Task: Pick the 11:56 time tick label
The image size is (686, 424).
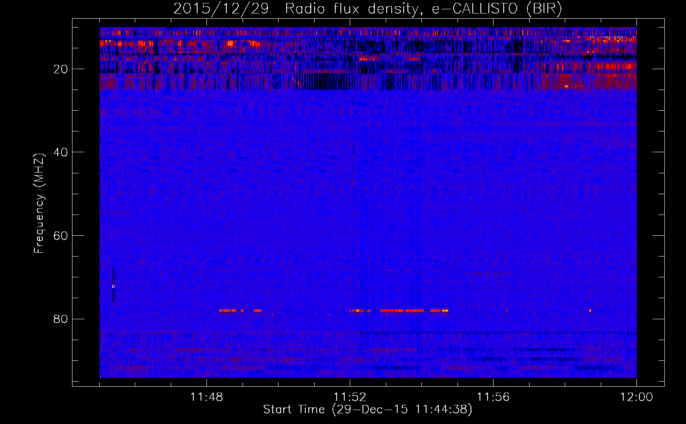Action: 493,397
